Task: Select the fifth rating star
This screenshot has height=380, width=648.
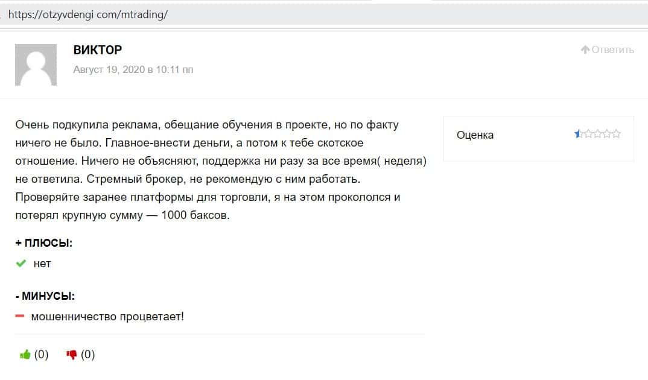Action: click(616, 134)
